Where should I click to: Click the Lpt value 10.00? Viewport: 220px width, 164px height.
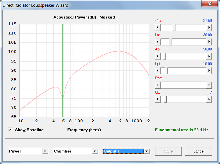(207, 64)
